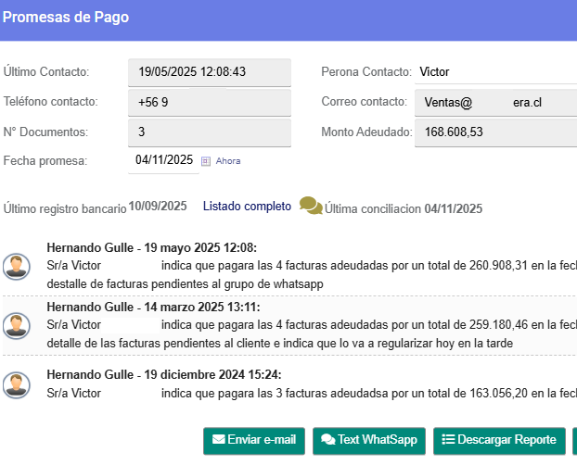Click the Último Contacto date field

[x=209, y=71]
